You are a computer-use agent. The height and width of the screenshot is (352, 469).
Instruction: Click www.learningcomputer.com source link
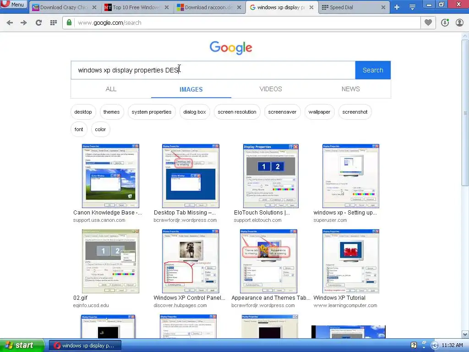pos(345,306)
